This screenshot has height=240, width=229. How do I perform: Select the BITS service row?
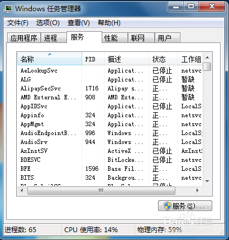(110, 177)
